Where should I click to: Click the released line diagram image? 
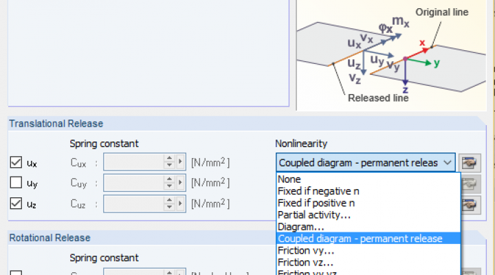(x=390, y=55)
